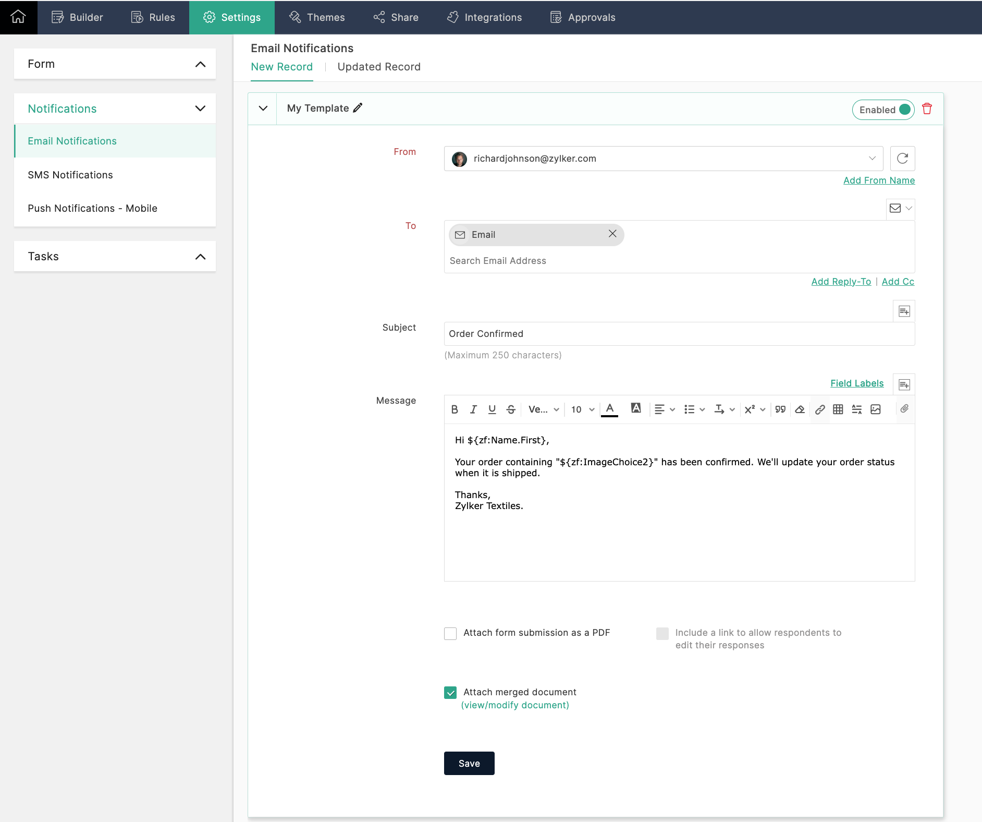Open the Rules tab
This screenshot has width=982, height=822.
(x=153, y=17)
